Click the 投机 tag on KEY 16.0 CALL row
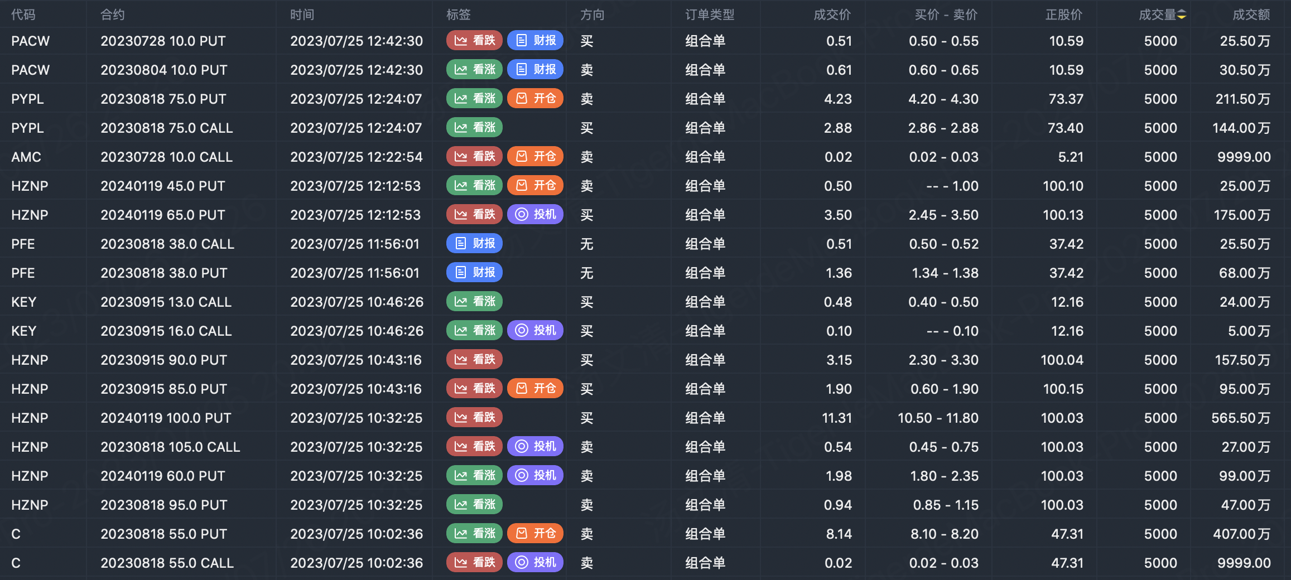The height and width of the screenshot is (580, 1291). [x=536, y=331]
